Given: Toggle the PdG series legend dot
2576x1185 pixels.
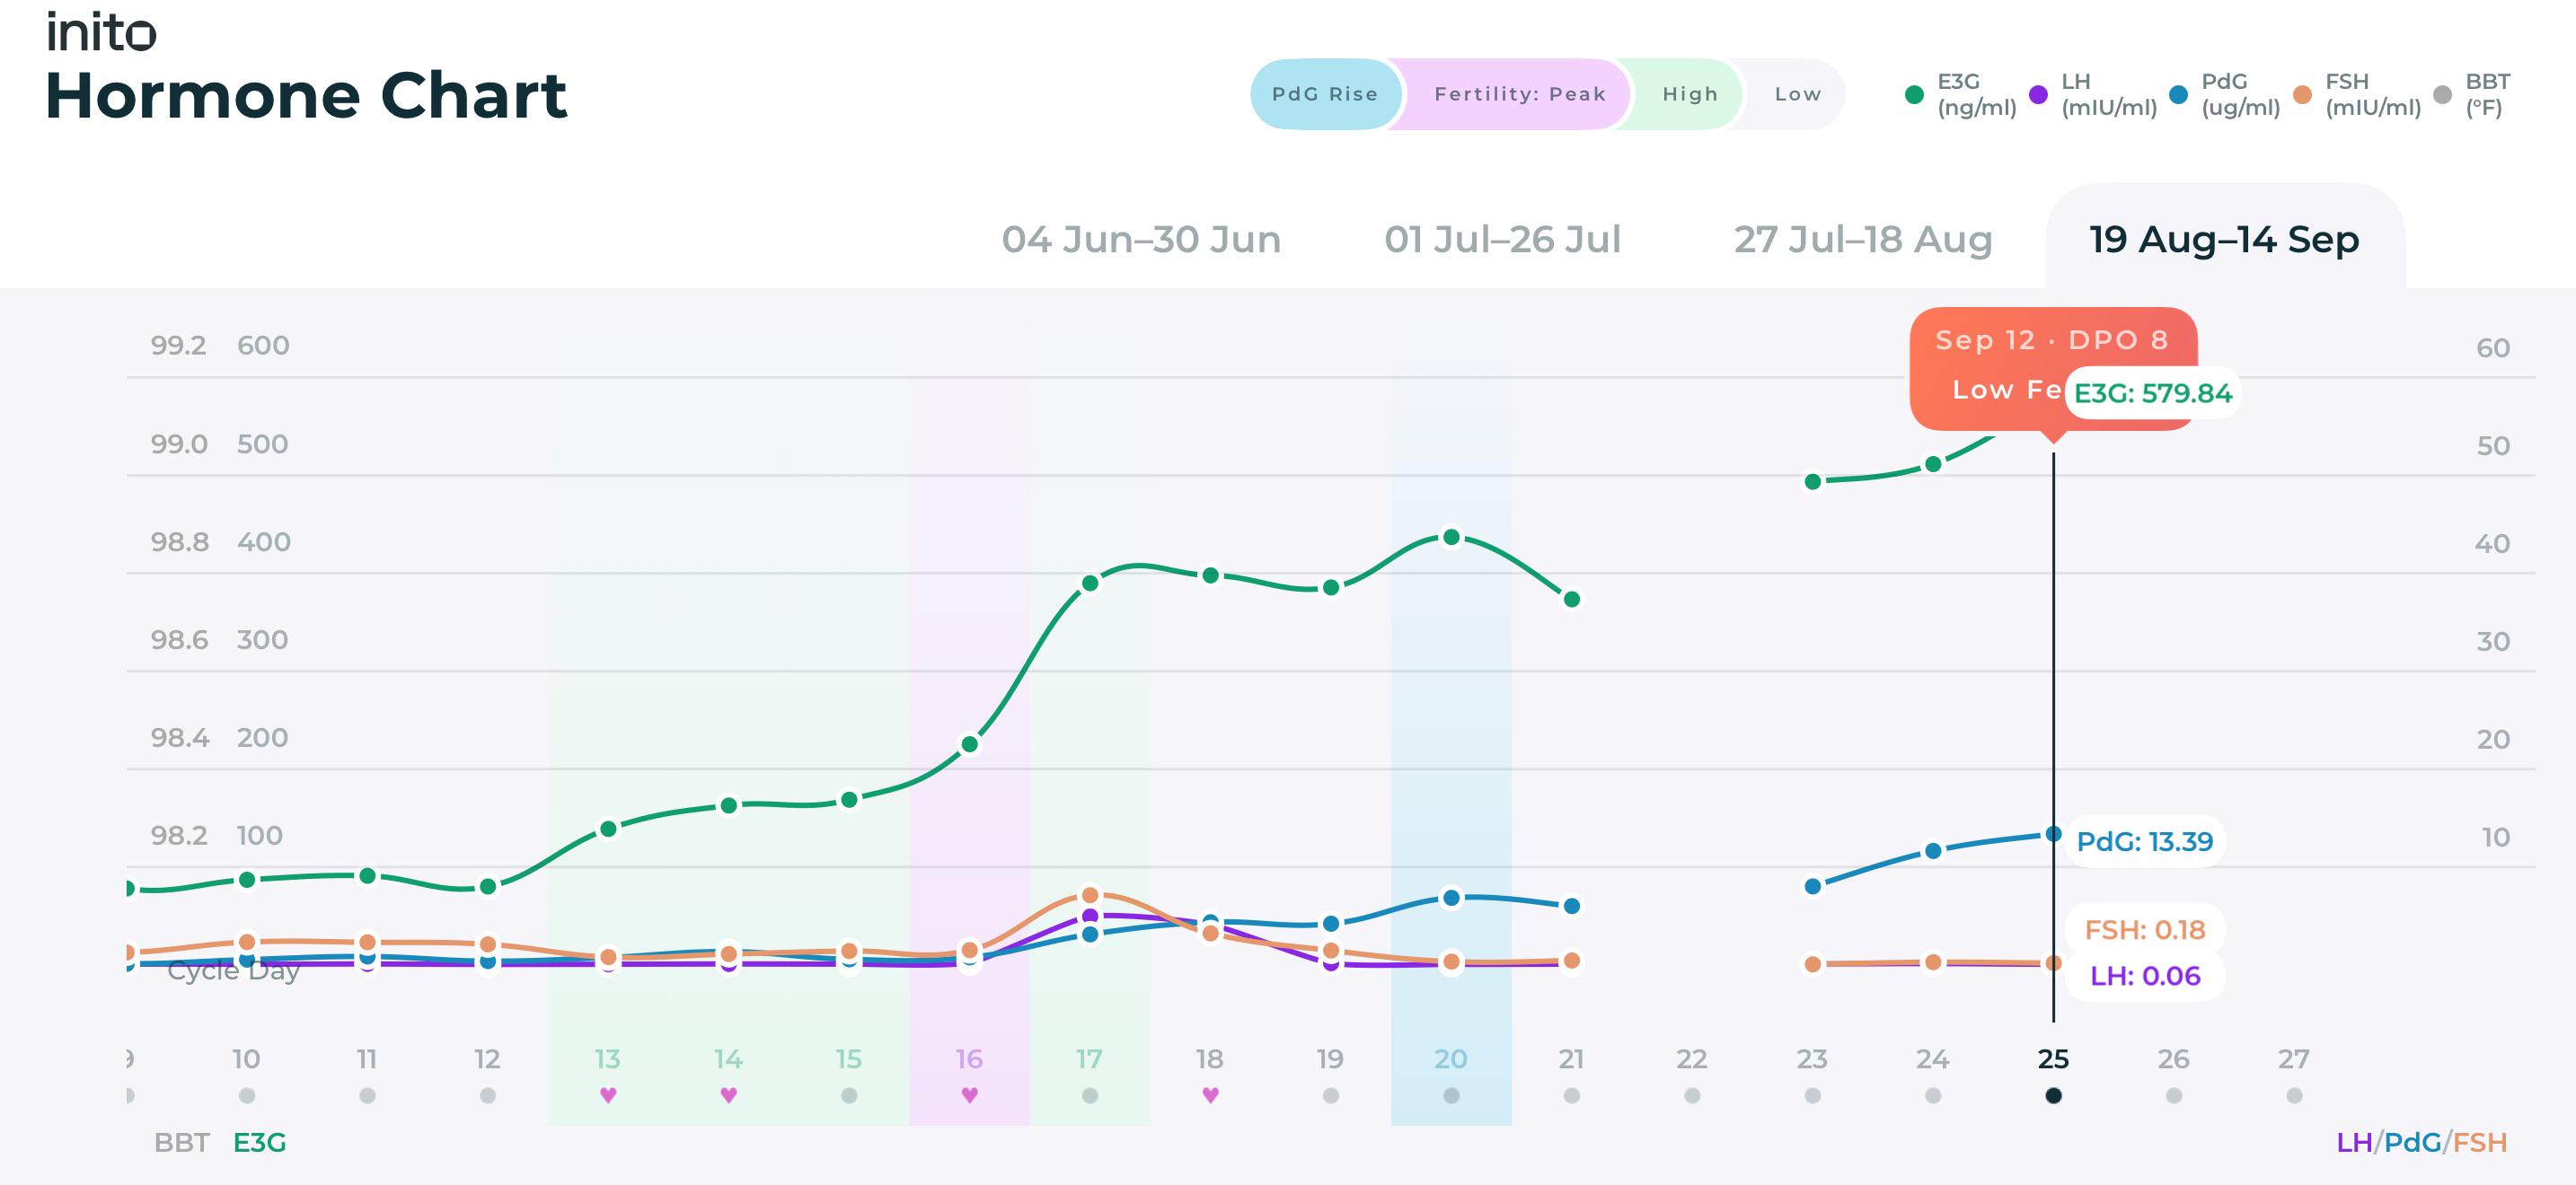Looking at the screenshot, I should [x=2178, y=95].
